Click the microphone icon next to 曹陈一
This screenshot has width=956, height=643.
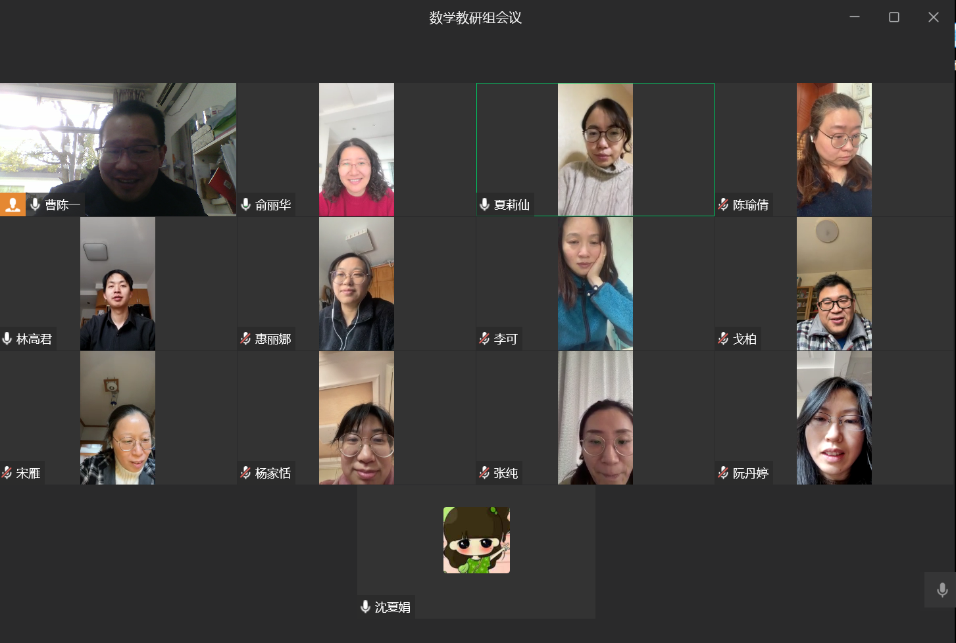click(36, 204)
